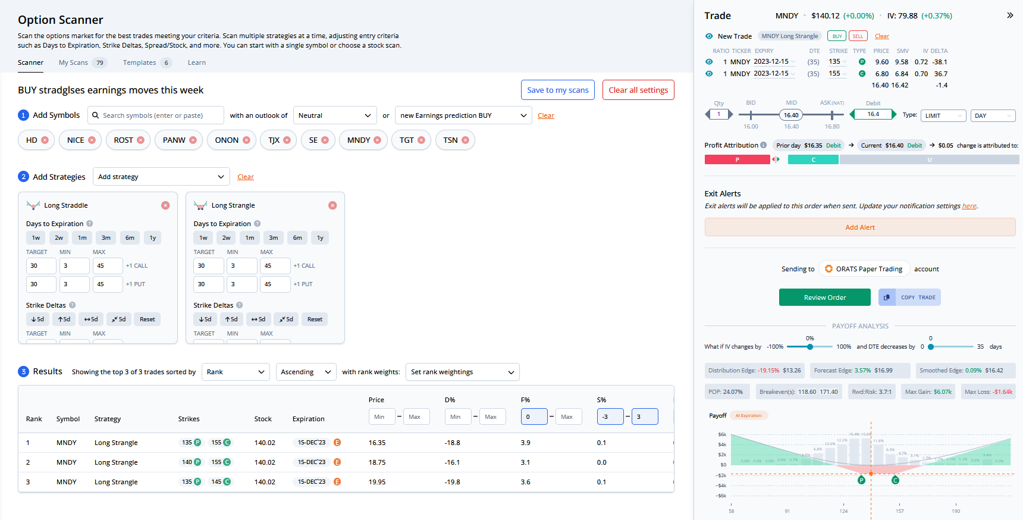Go to the Learn tab
Screen dimensions: 1023x520
point(197,62)
